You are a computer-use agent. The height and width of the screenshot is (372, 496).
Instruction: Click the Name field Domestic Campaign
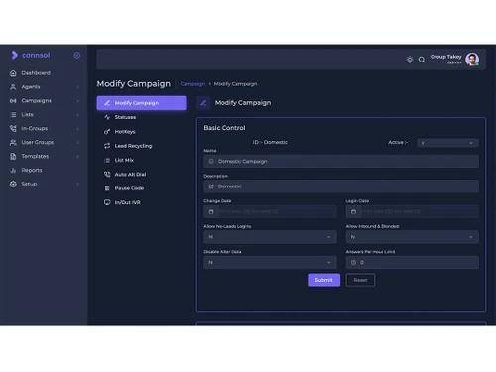pos(341,162)
